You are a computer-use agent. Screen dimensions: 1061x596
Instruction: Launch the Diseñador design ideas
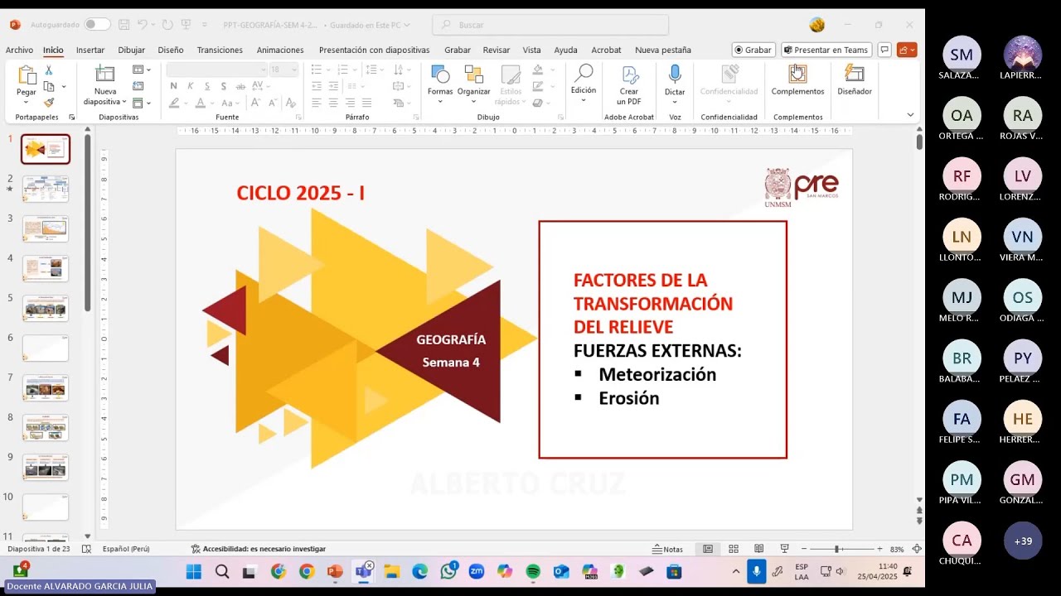click(855, 80)
